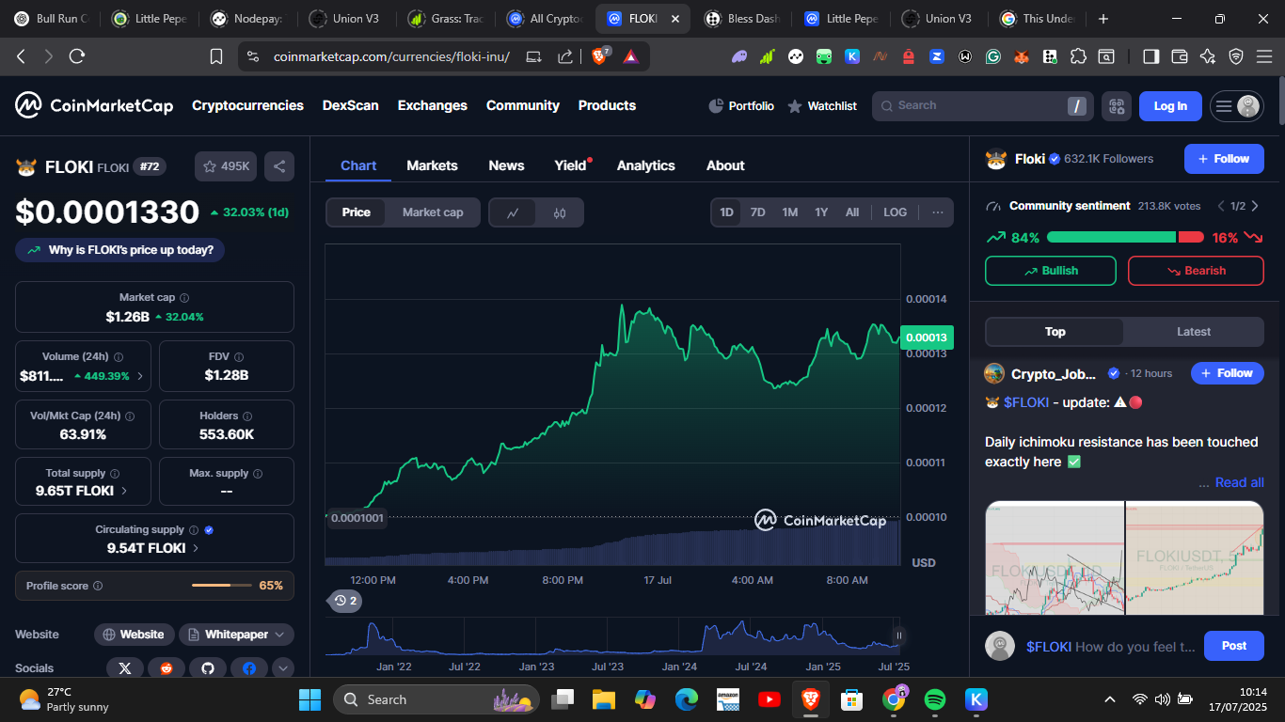Expand Volume (24h) details arrow

point(141,376)
